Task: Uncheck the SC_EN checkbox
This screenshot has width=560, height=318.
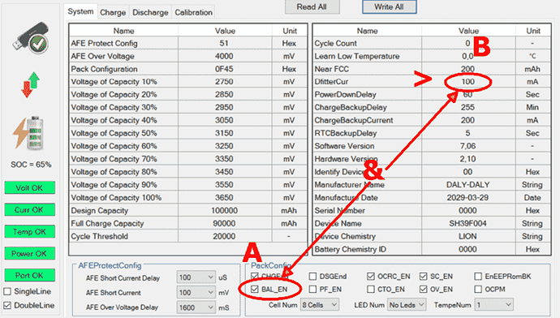Action: pyautogui.click(x=423, y=277)
